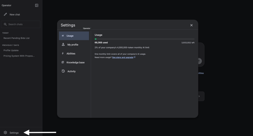Click the 4,000,000-token monthly AI limit line
The height and width of the screenshot is (136, 253).
(122, 48)
